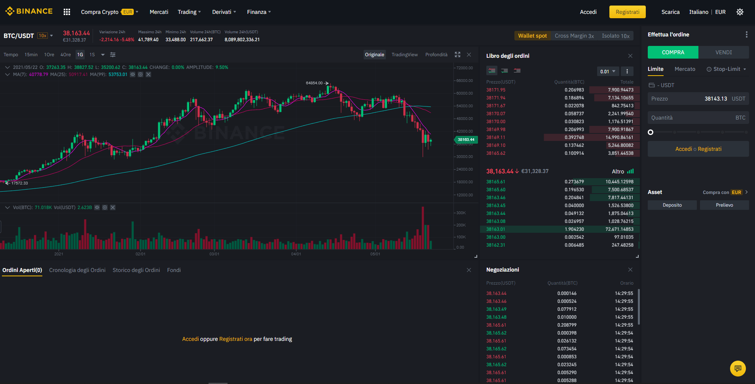The height and width of the screenshot is (384, 755).
Task: Open Effettua l'ordine more options menu
Action: point(747,34)
